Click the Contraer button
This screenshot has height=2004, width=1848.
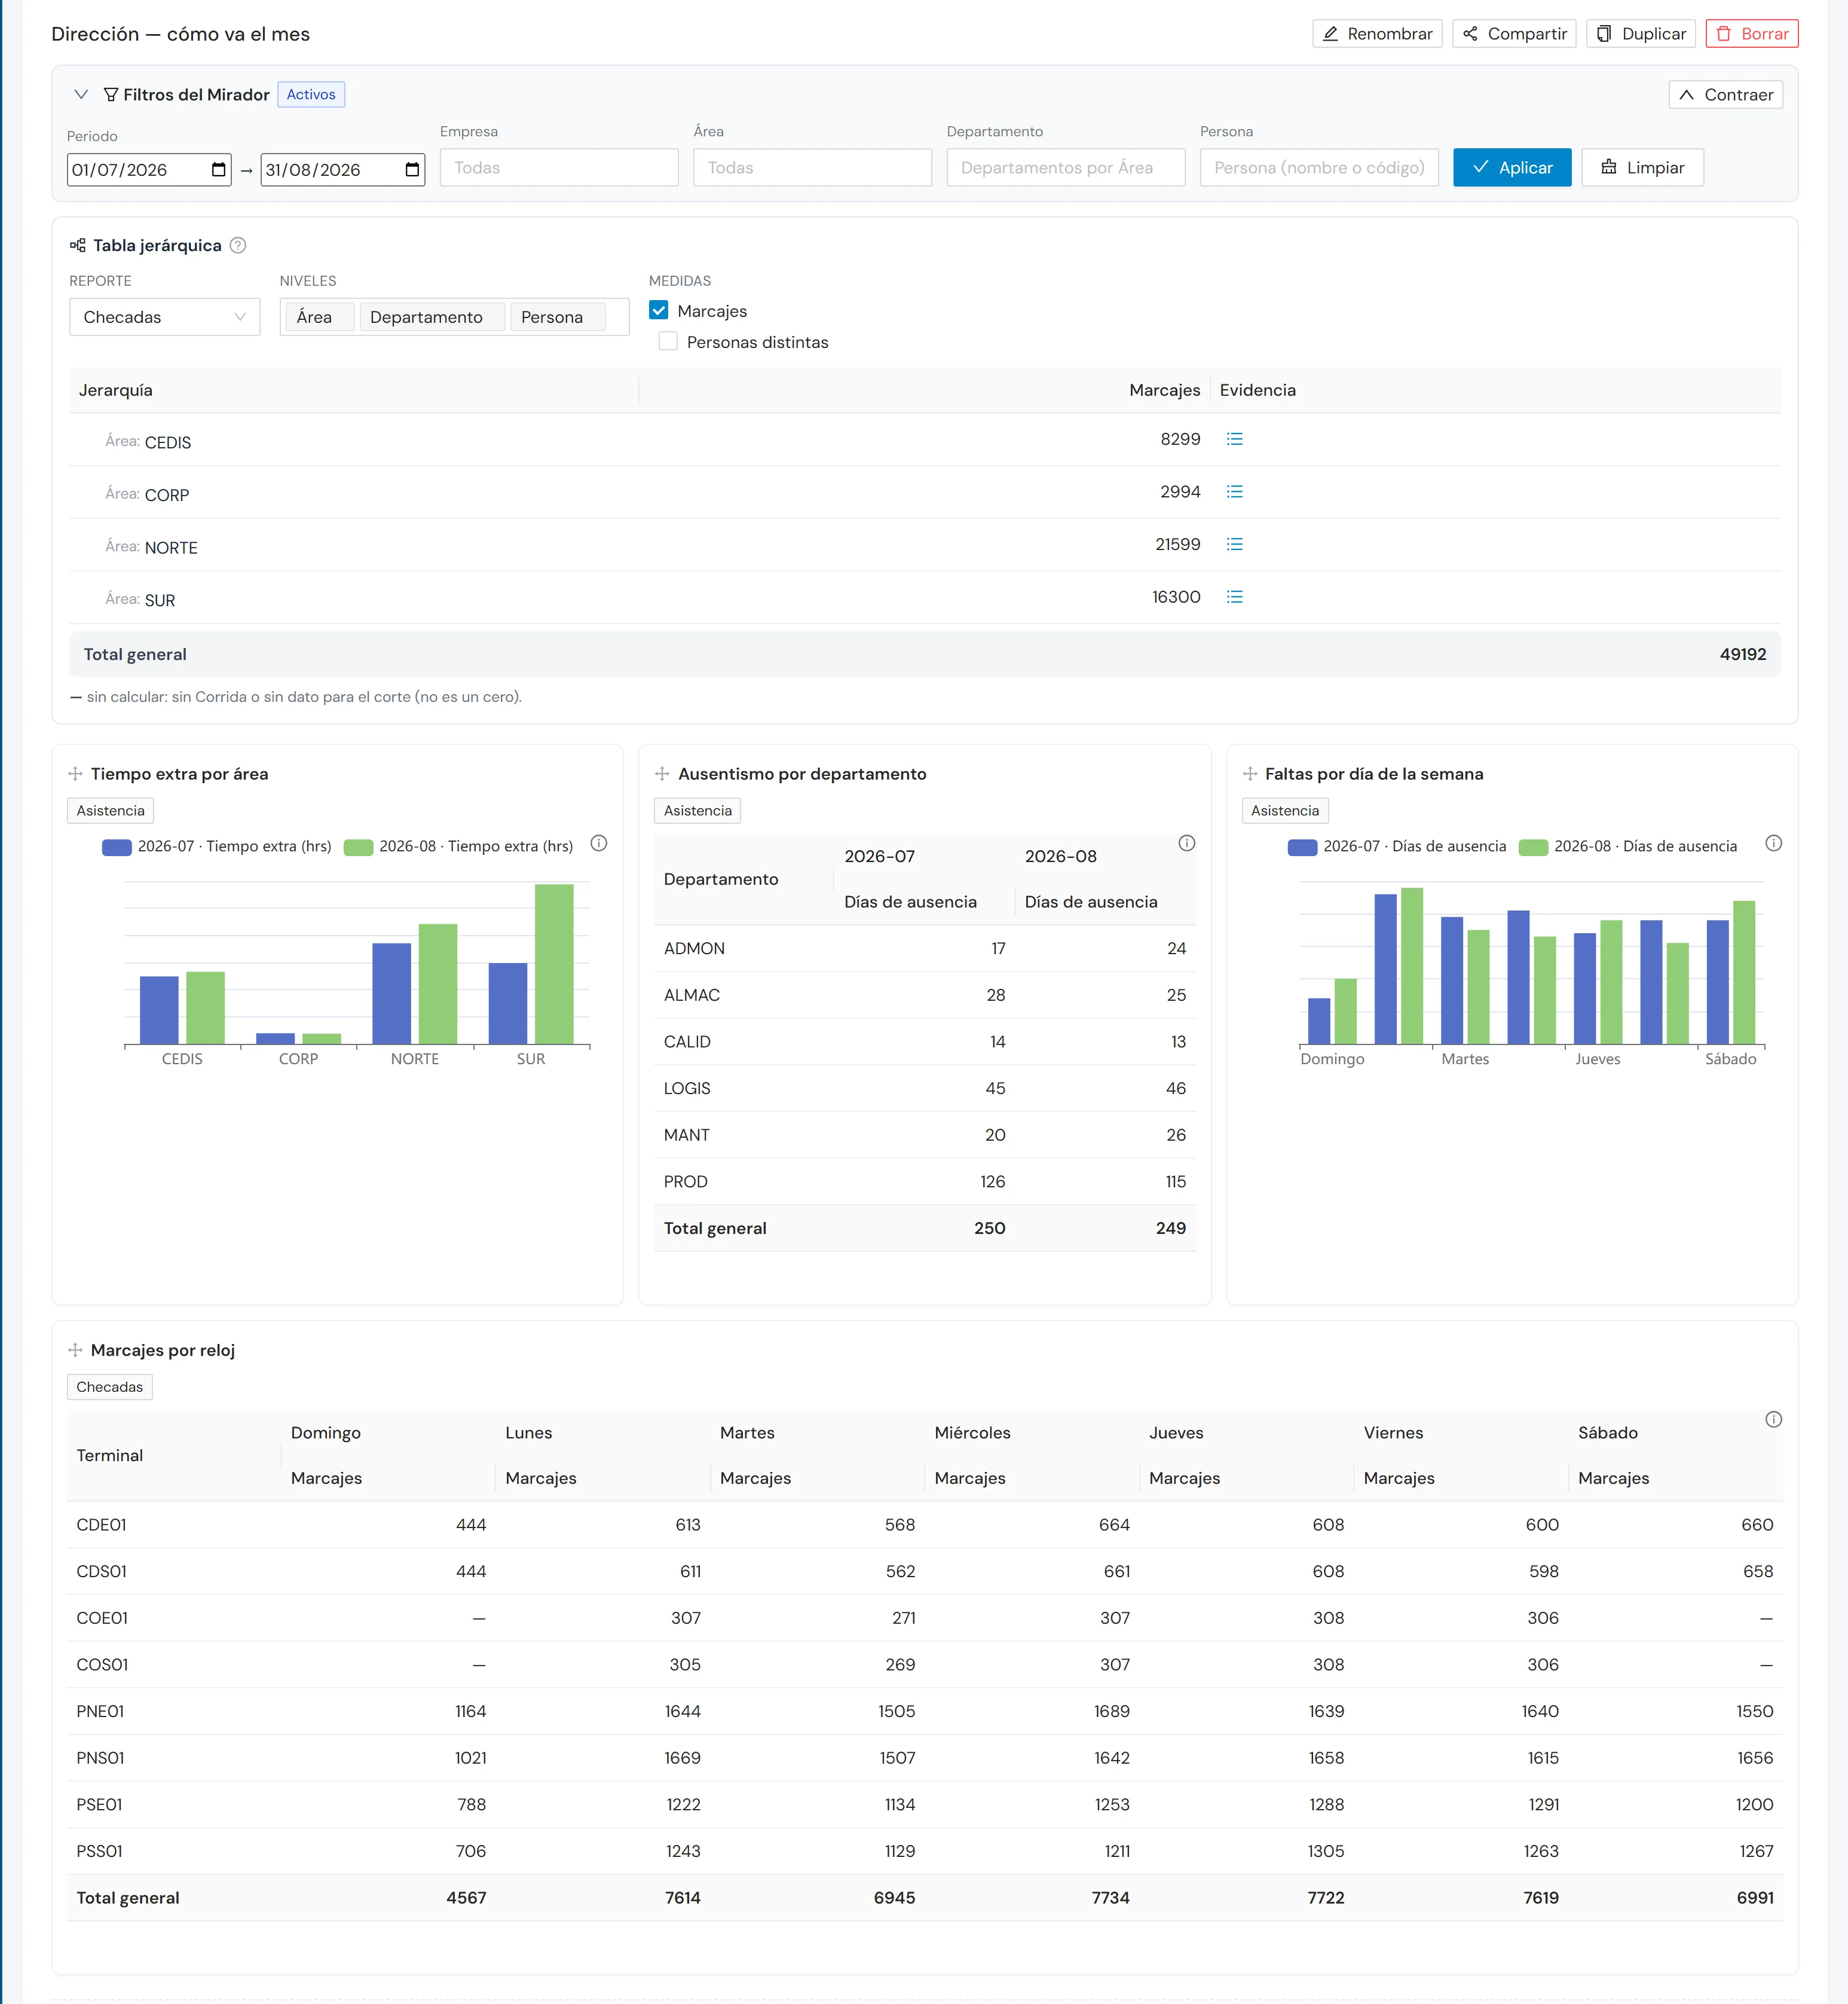pyautogui.click(x=1725, y=95)
